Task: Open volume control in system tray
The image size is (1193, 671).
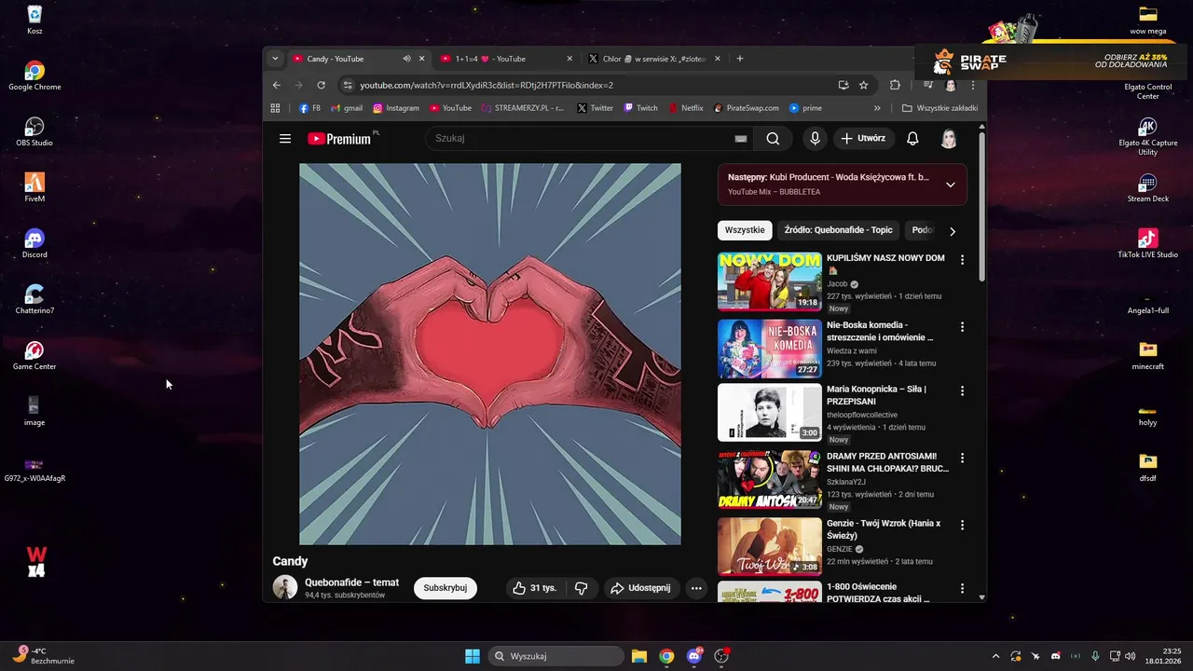Action: 1131,656
